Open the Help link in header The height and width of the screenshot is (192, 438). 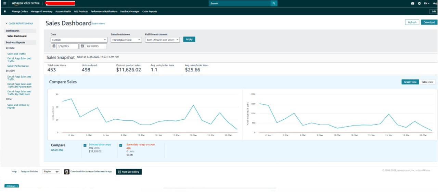435,3
